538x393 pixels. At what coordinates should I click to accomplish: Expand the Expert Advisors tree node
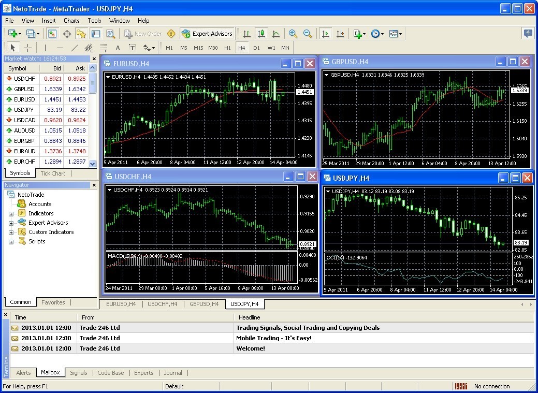pyautogui.click(x=11, y=223)
